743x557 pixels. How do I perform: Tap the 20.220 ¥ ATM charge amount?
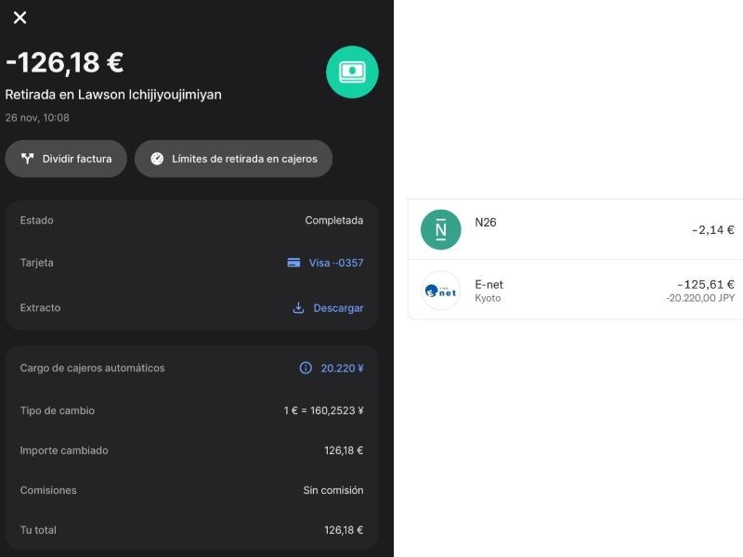pos(342,369)
